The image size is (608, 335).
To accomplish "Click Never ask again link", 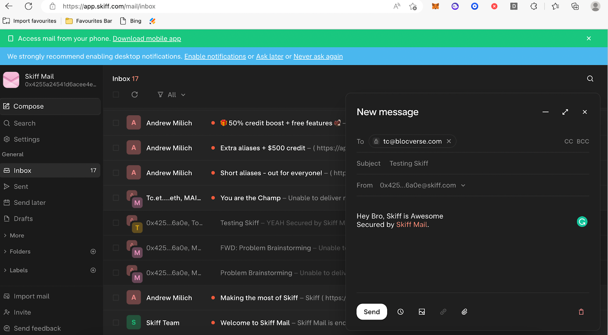I will (318, 56).
